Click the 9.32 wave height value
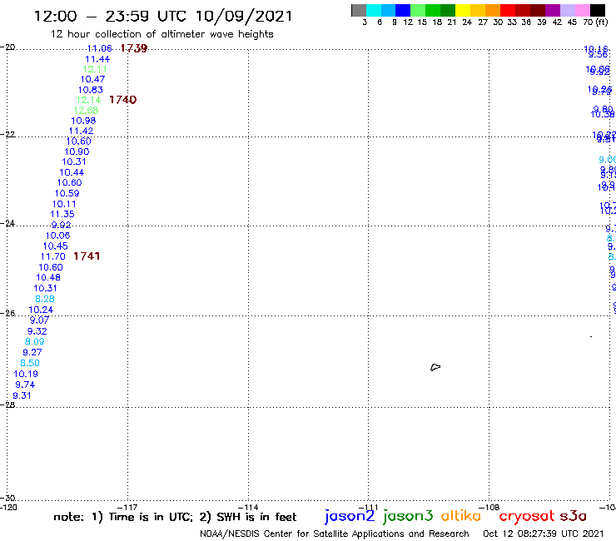 (37, 331)
